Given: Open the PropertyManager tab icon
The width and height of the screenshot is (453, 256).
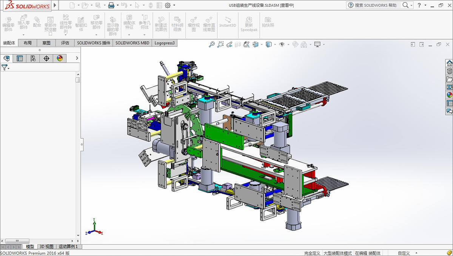Looking at the screenshot, I should 20,58.
